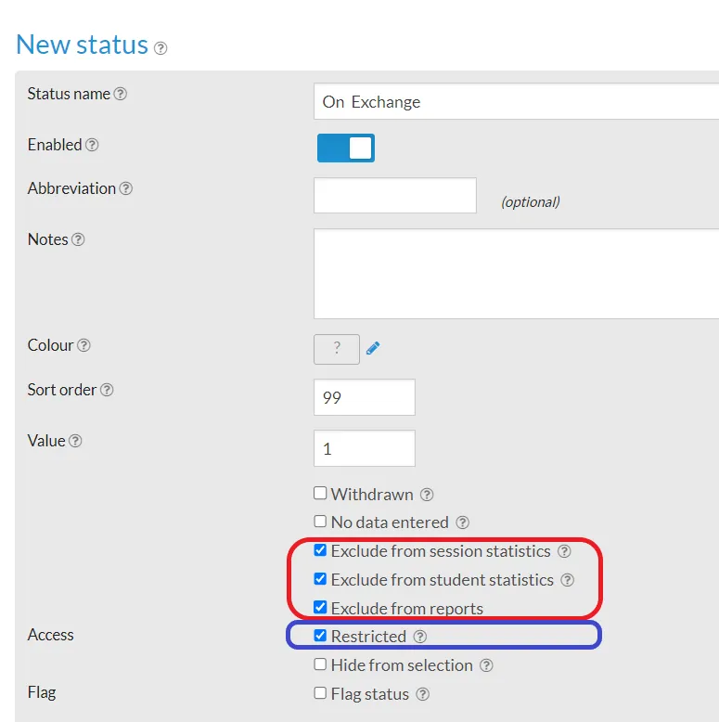The width and height of the screenshot is (719, 722).
Task: Open help icon next to Sort order
Action: (107, 390)
